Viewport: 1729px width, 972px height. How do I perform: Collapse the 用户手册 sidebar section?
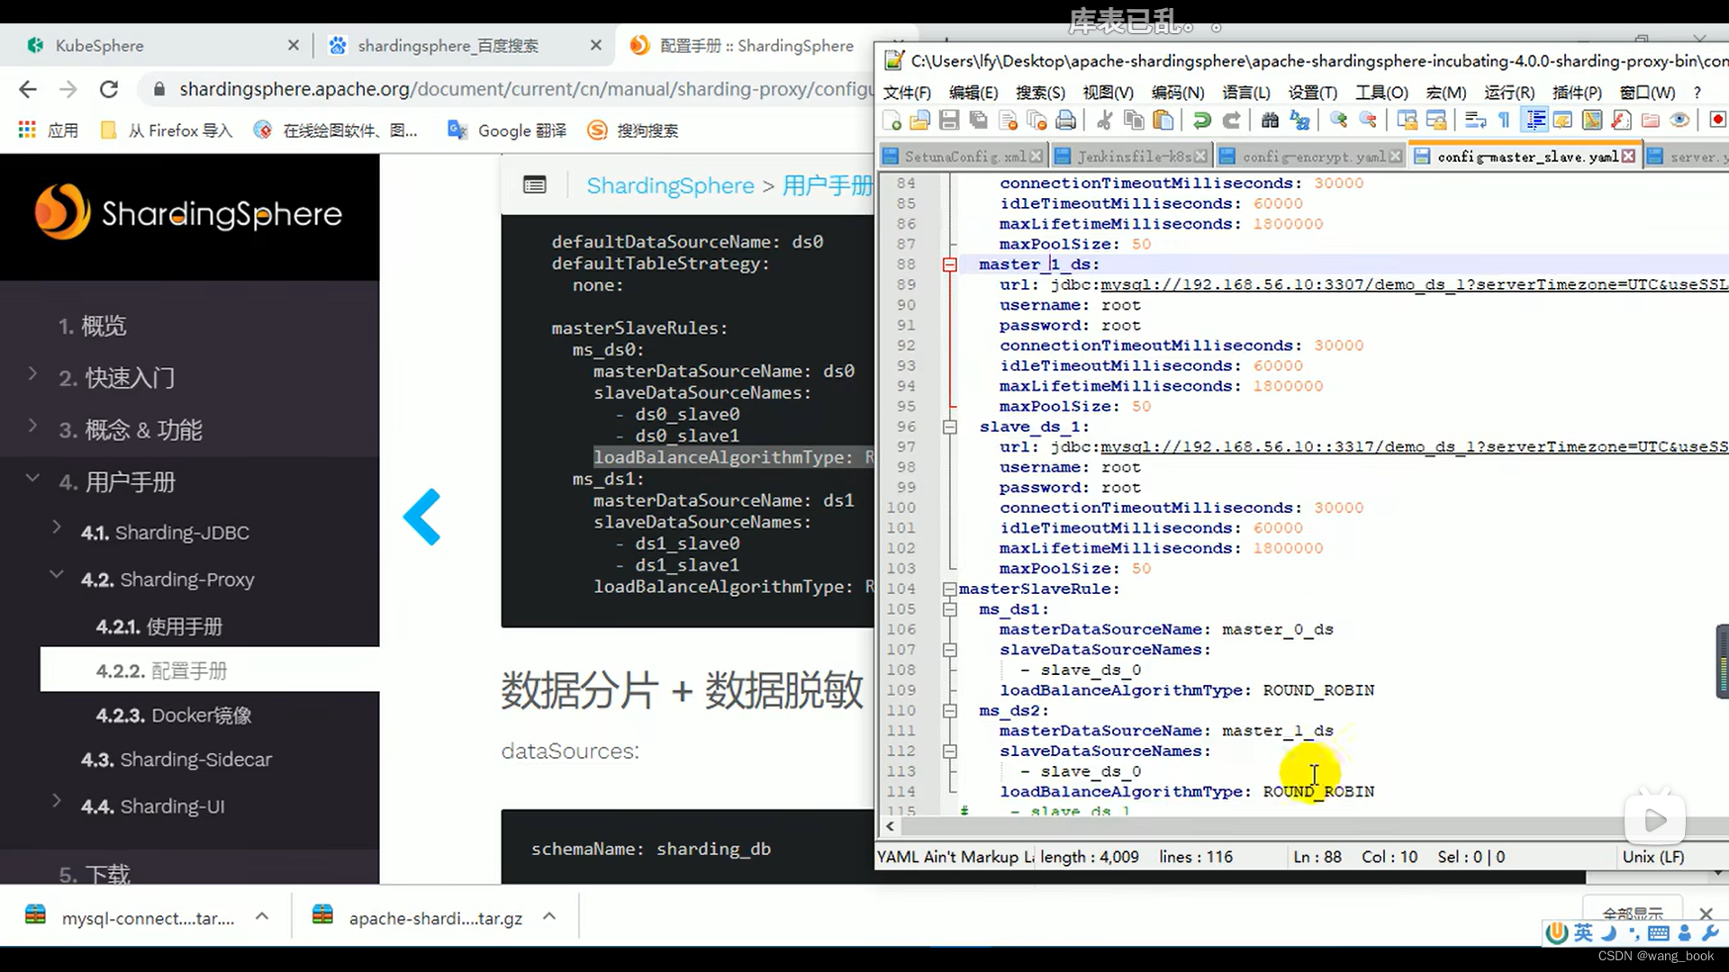32,477
